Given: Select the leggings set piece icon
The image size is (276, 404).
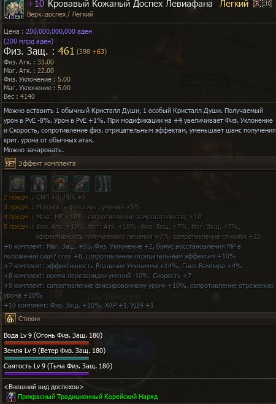Looking at the screenshot, I should tap(39, 183).
